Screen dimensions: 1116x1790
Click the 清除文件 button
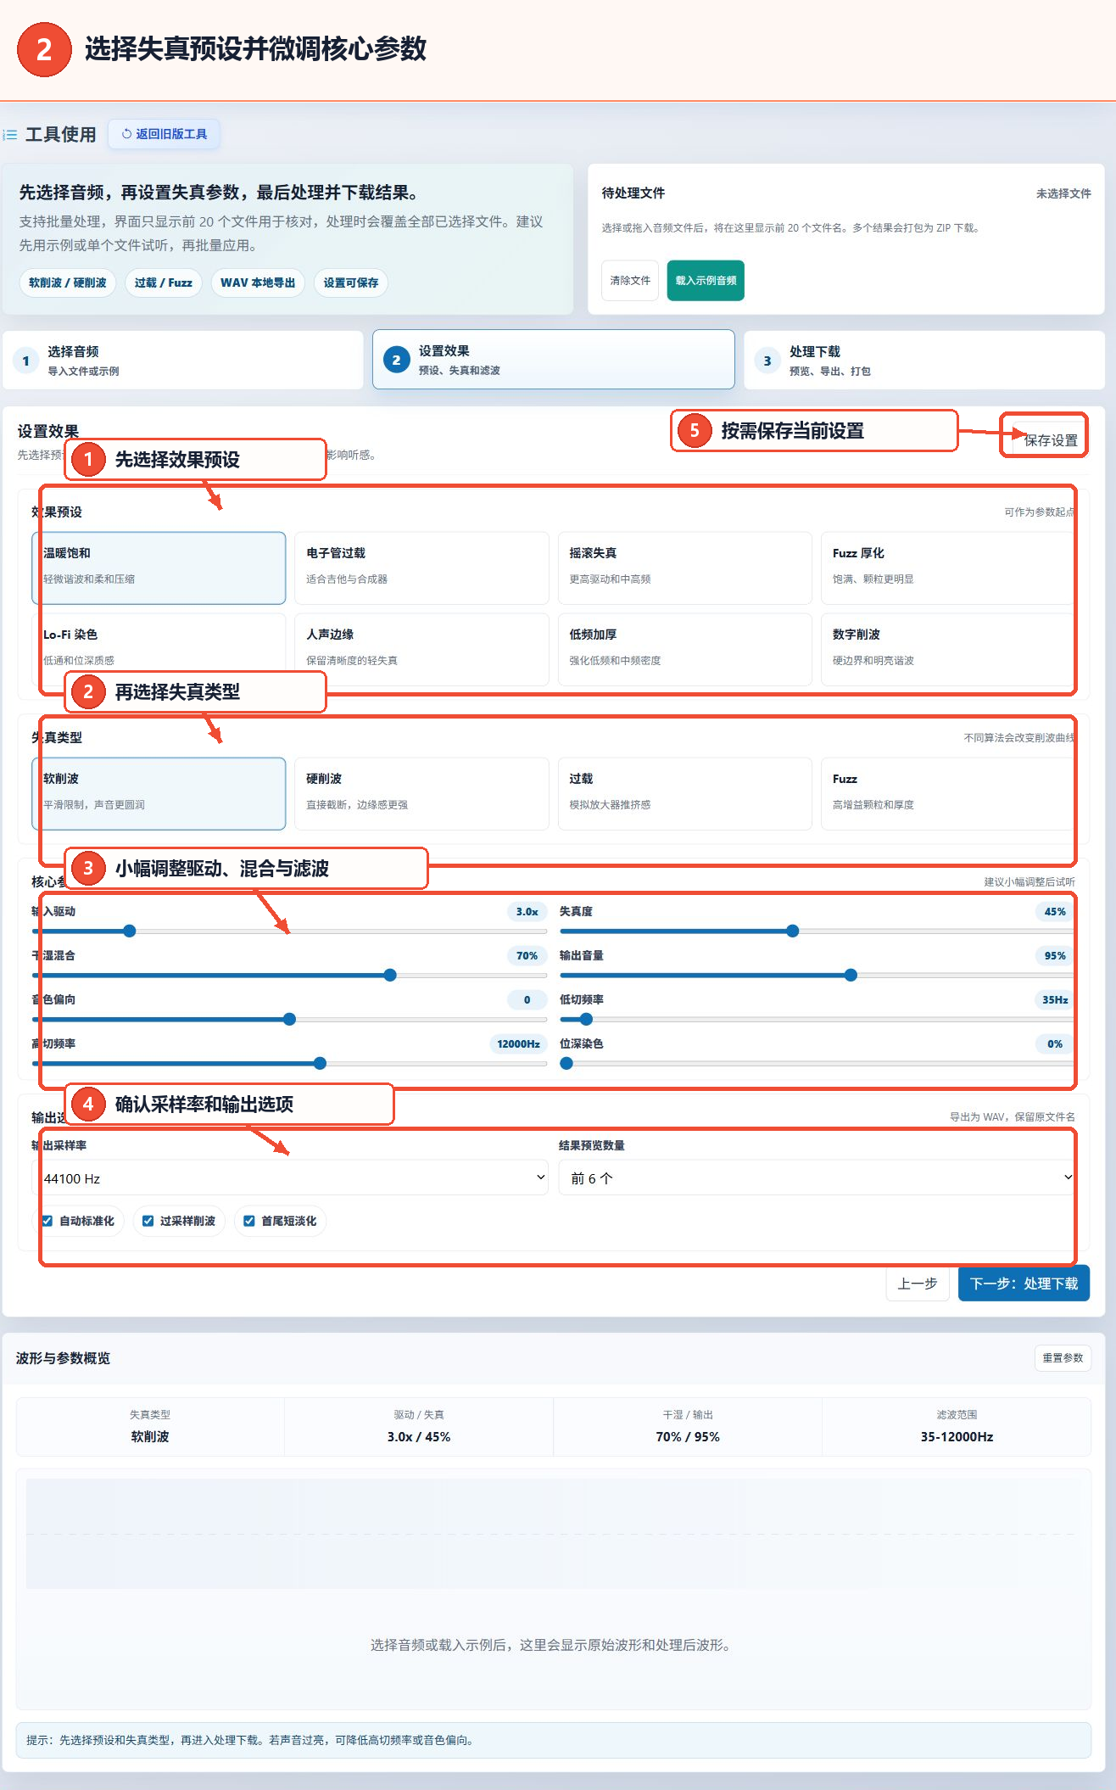(630, 281)
